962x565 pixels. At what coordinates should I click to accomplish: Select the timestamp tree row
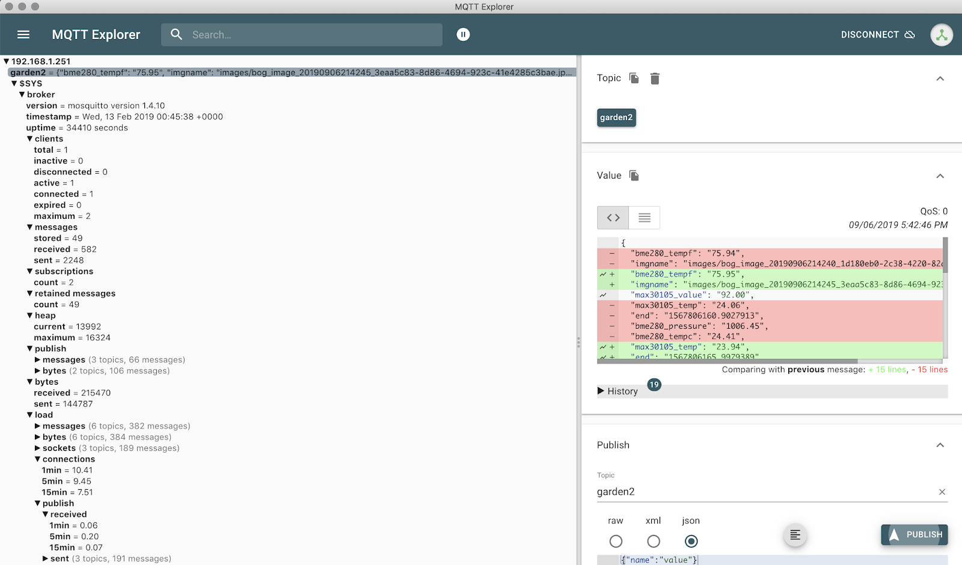(x=124, y=117)
